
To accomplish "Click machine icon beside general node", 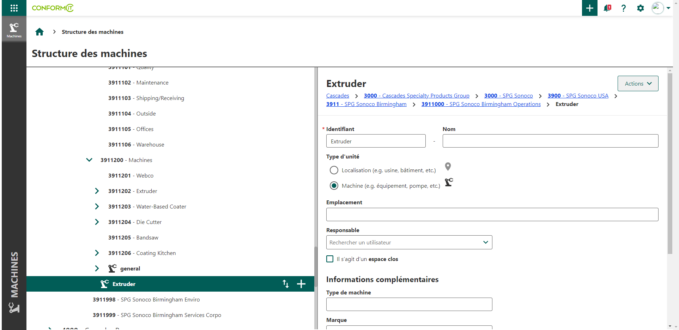I will tap(113, 268).
